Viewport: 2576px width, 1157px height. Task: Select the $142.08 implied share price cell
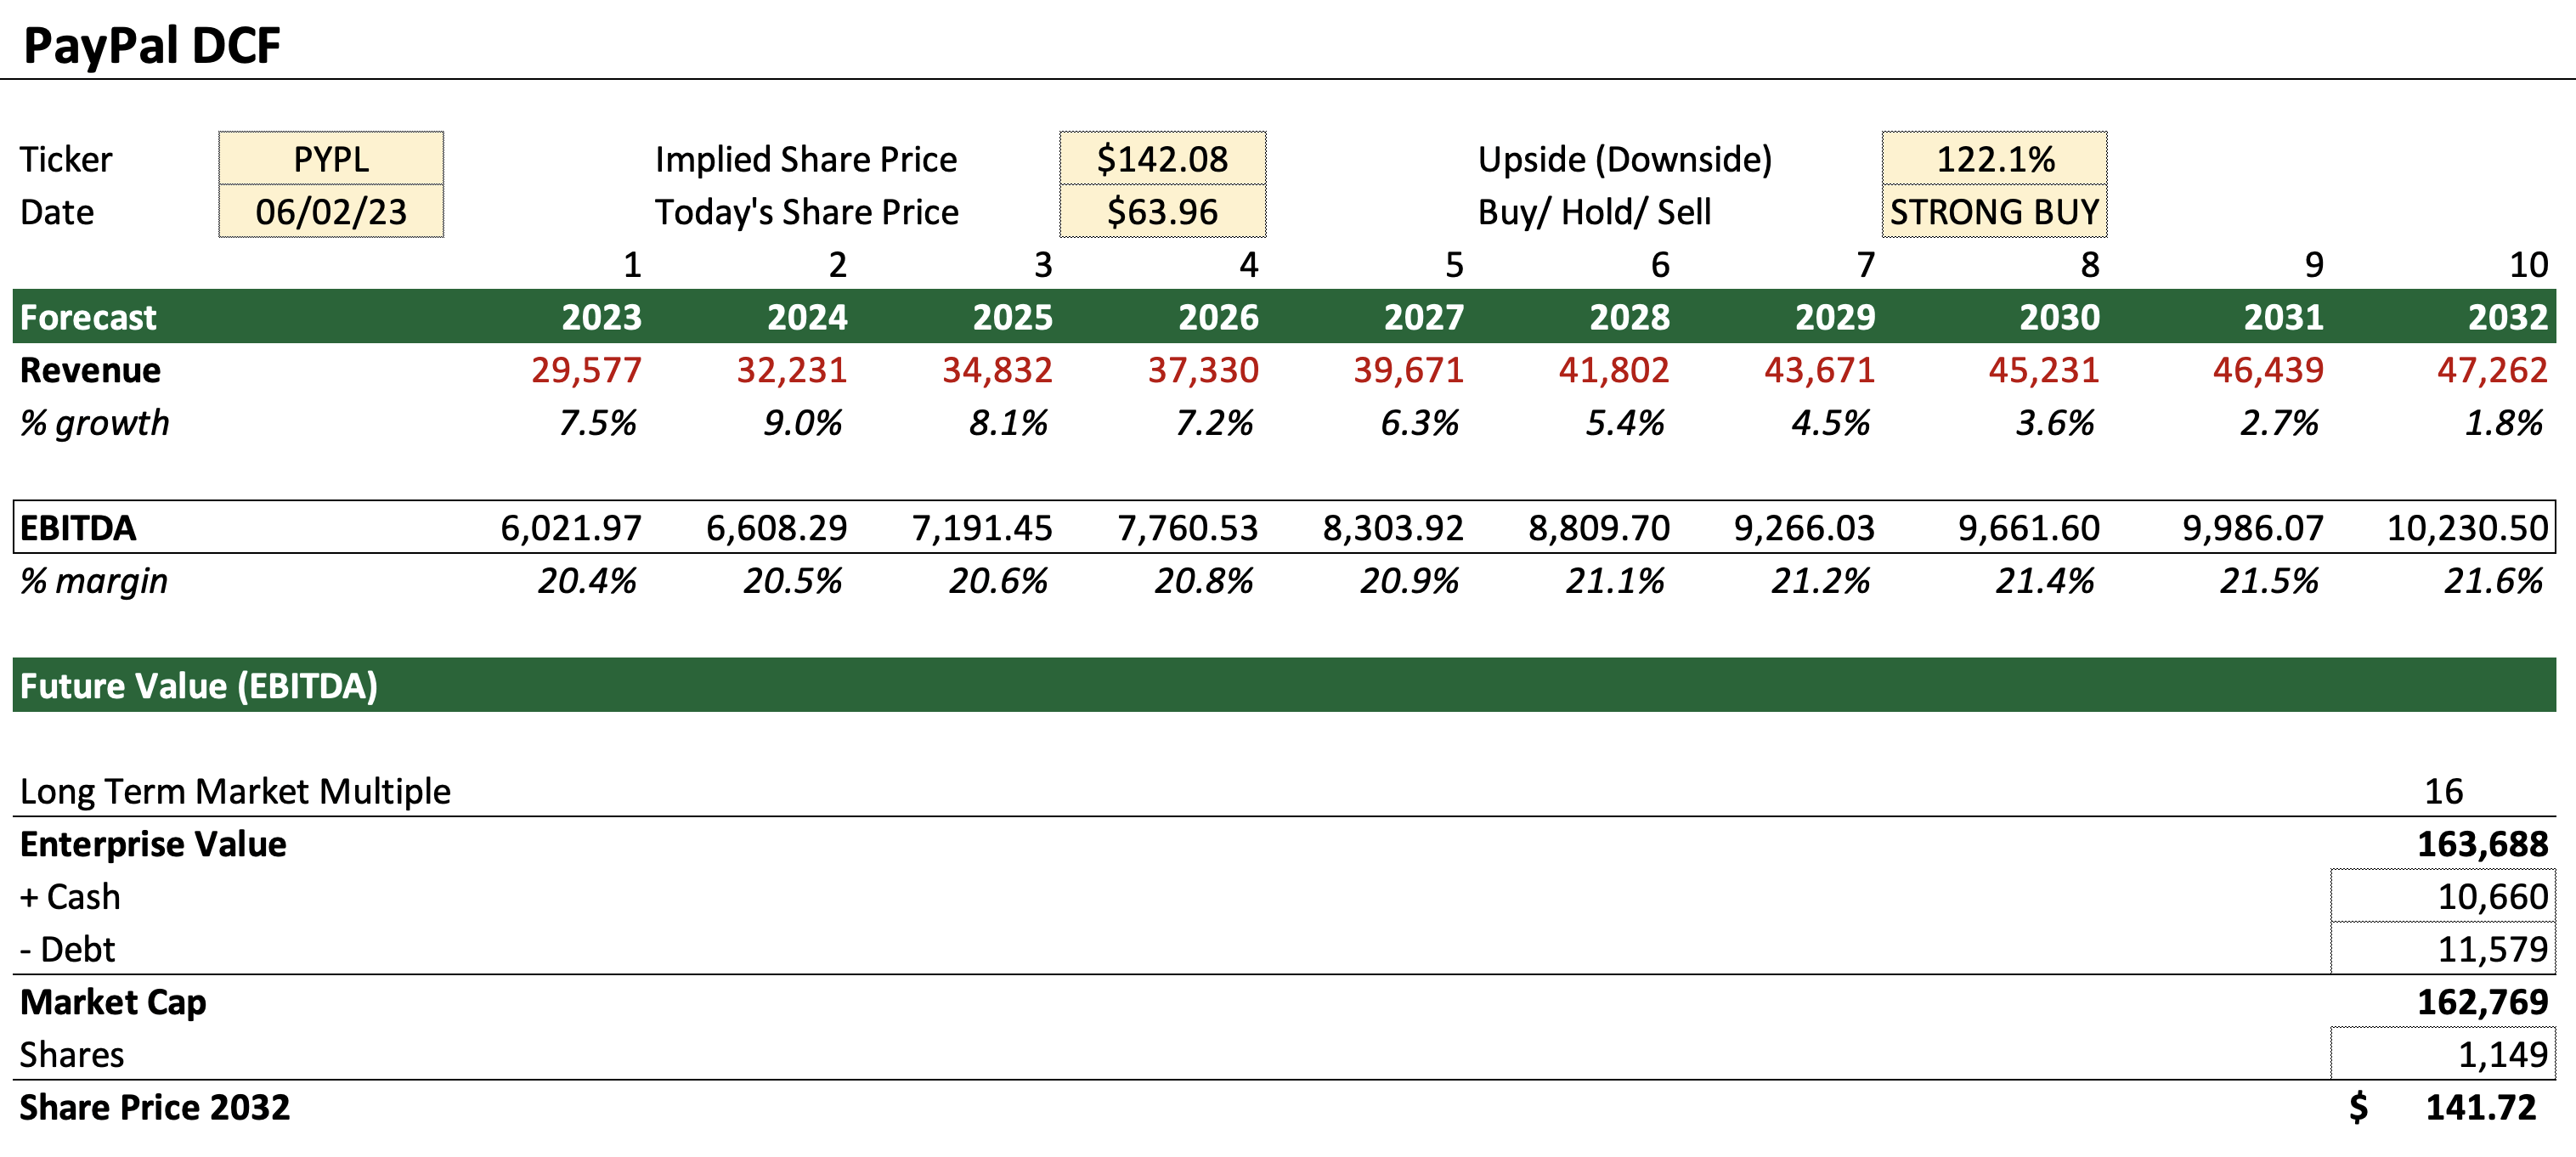(x=1162, y=158)
